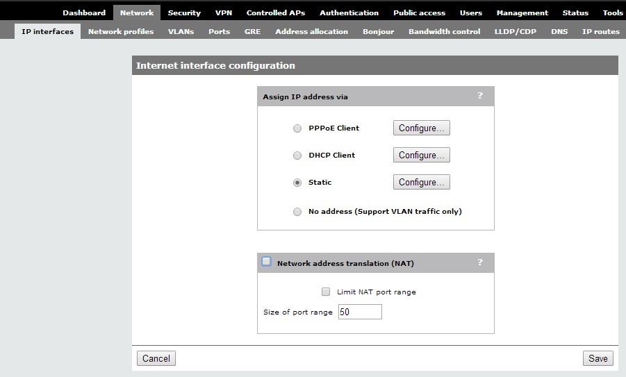The height and width of the screenshot is (377, 626).
Task: Select the DHCP Client radio button
Action: coord(297,156)
